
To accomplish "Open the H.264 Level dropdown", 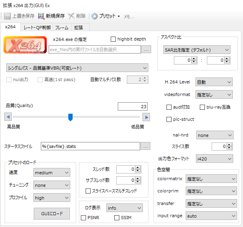I will 214,82.
